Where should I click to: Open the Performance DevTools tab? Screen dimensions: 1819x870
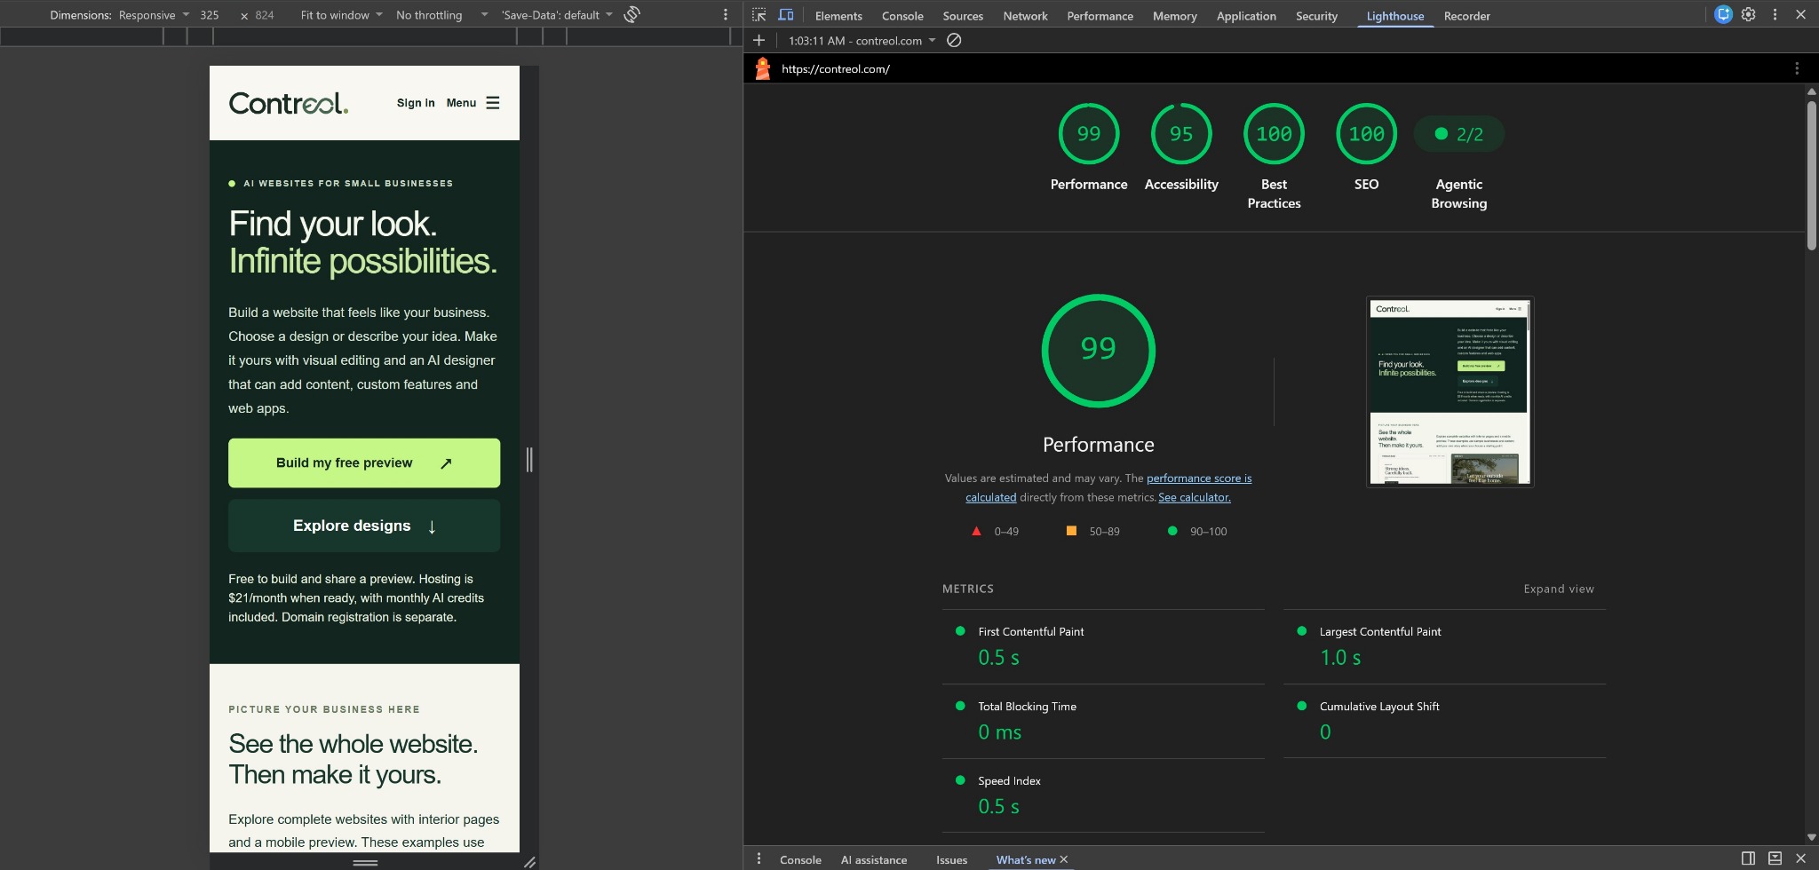(1100, 16)
